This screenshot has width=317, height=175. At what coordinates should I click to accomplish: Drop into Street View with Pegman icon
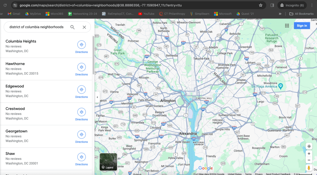pos(309,168)
